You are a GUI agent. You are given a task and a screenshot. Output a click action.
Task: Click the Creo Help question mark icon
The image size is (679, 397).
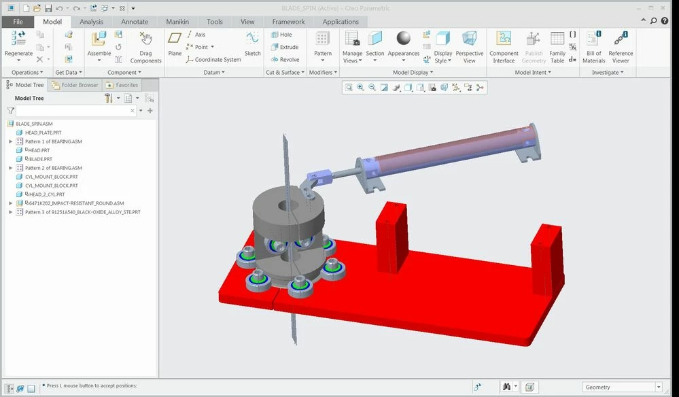(x=665, y=21)
